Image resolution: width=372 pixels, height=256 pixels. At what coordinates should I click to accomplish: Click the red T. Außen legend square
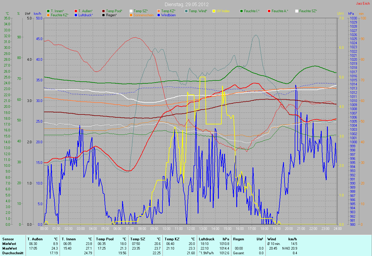point(76,11)
